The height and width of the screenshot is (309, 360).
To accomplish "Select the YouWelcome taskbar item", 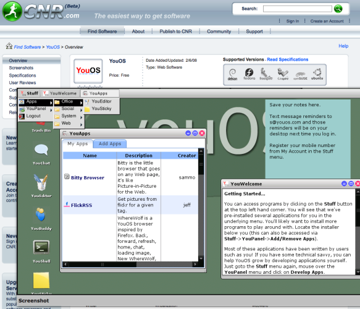I will pyautogui.click(x=61, y=93).
